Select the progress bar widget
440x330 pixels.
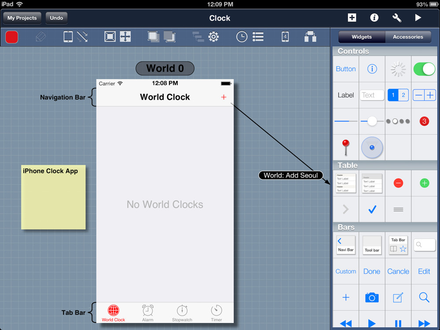pyautogui.click(x=346, y=121)
